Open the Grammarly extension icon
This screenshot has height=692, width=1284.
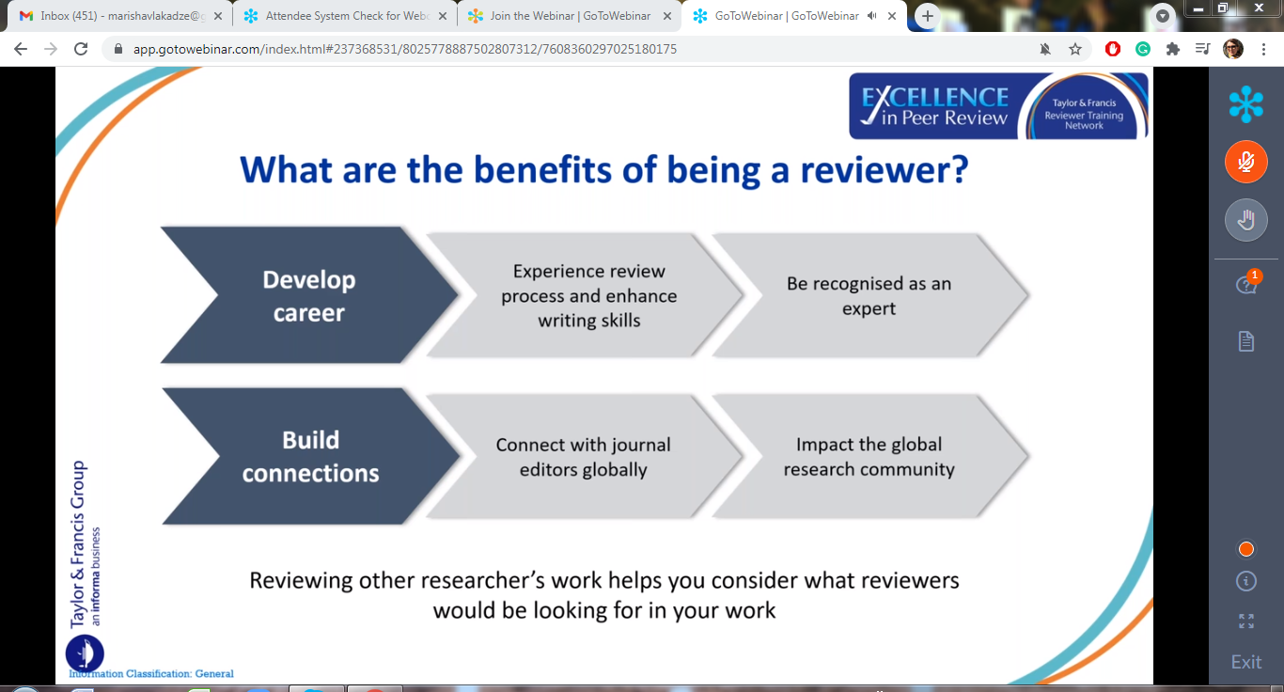[x=1143, y=50]
